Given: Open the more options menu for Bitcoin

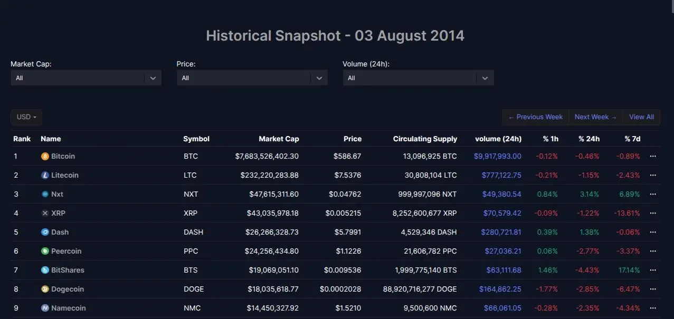Looking at the screenshot, I should point(652,156).
